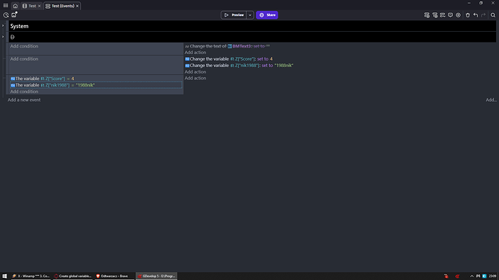Click the circular add-other-event toolbar icon
Viewport: 499px width, 280px height.
pyautogui.click(x=458, y=15)
